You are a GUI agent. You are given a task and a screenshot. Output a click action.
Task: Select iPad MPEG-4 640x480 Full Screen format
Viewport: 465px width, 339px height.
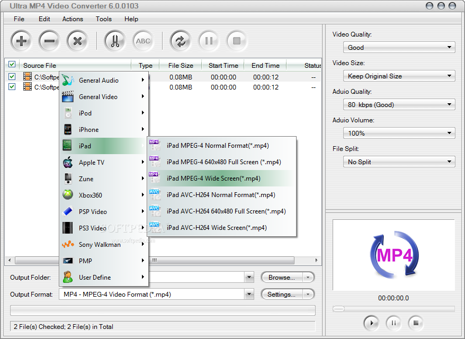pos(222,162)
